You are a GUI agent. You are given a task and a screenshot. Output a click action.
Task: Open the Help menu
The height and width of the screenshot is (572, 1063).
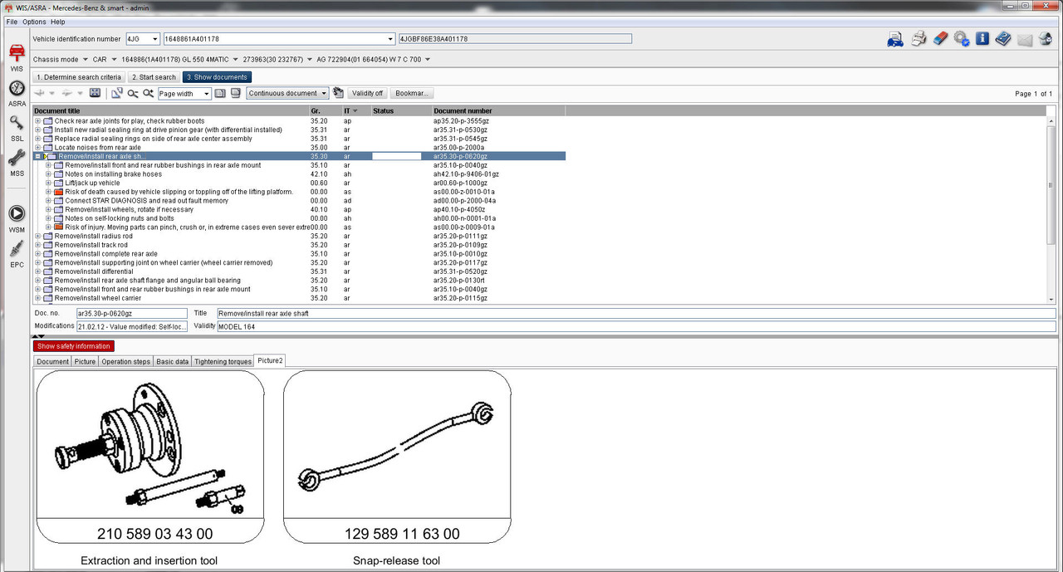[x=57, y=22]
